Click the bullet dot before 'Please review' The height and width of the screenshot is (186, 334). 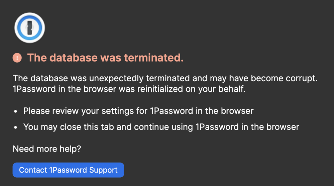click(x=16, y=111)
